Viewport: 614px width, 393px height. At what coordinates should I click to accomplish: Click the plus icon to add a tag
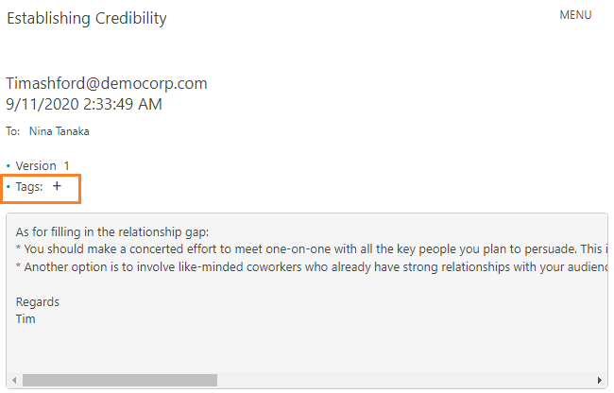click(57, 187)
